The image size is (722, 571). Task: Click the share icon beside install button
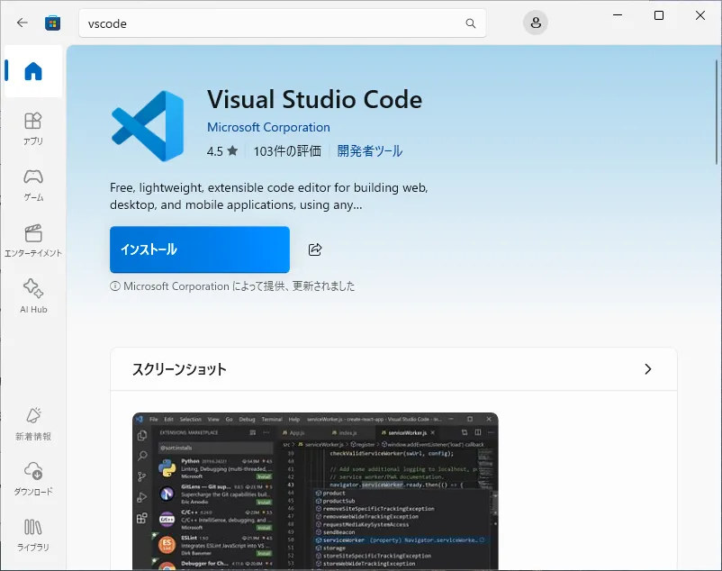click(x=315, y=249)
